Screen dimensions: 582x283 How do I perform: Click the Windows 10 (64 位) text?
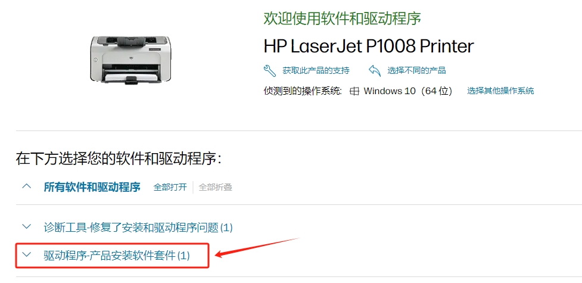408,91
